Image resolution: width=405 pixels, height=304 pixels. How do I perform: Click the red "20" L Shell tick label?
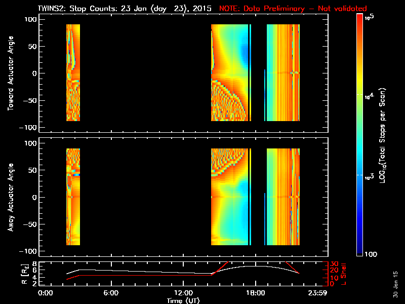(x=334, y=271)
